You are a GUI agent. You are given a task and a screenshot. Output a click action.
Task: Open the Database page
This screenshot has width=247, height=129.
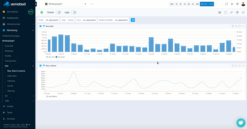(9, 51)
